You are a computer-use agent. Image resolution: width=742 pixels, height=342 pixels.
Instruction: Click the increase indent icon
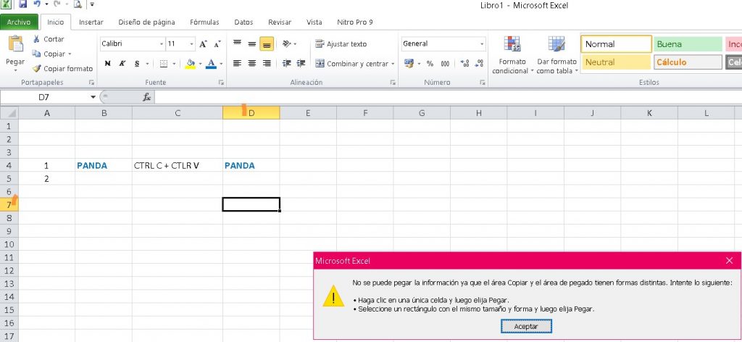pyautogui.click(x=301, y=63)
